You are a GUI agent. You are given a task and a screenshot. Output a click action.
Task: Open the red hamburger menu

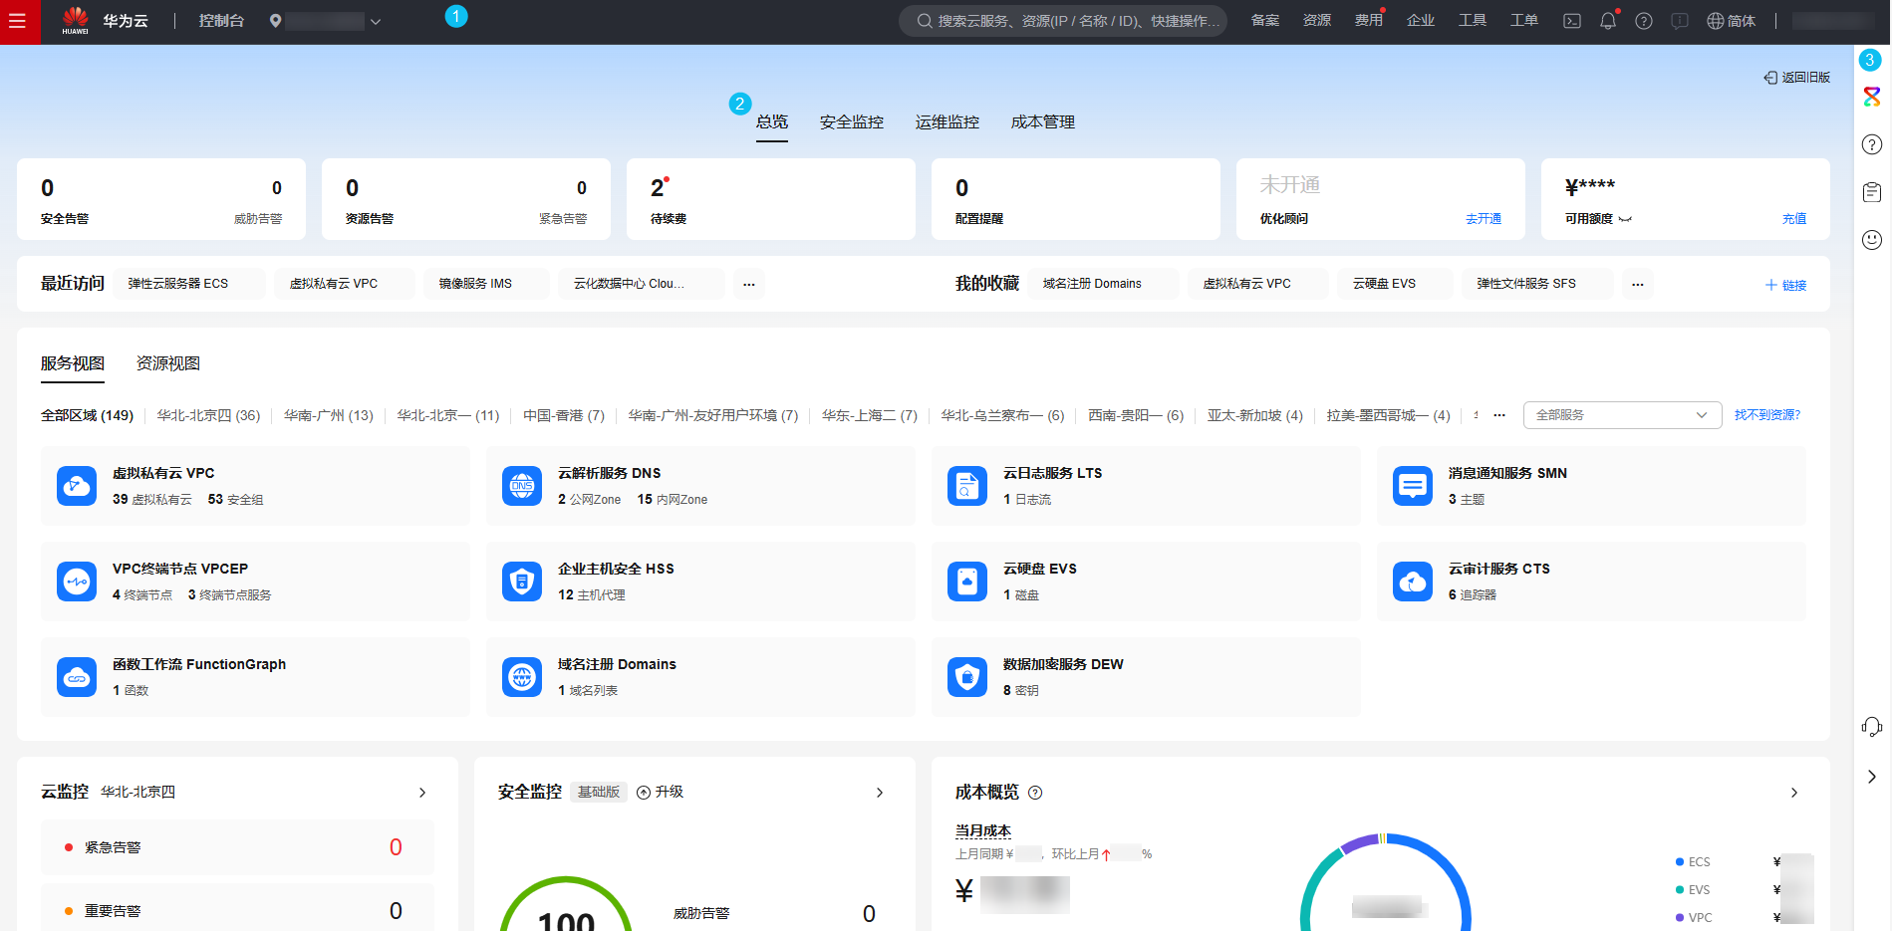[x=18, y=21]
